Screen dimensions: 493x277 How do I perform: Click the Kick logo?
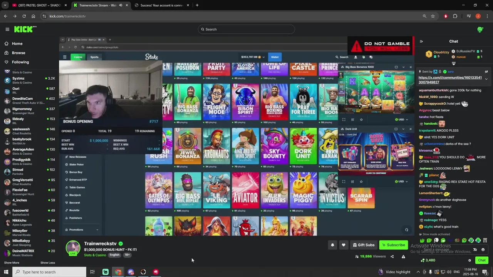pyautogui.click(x=25, y=29)
